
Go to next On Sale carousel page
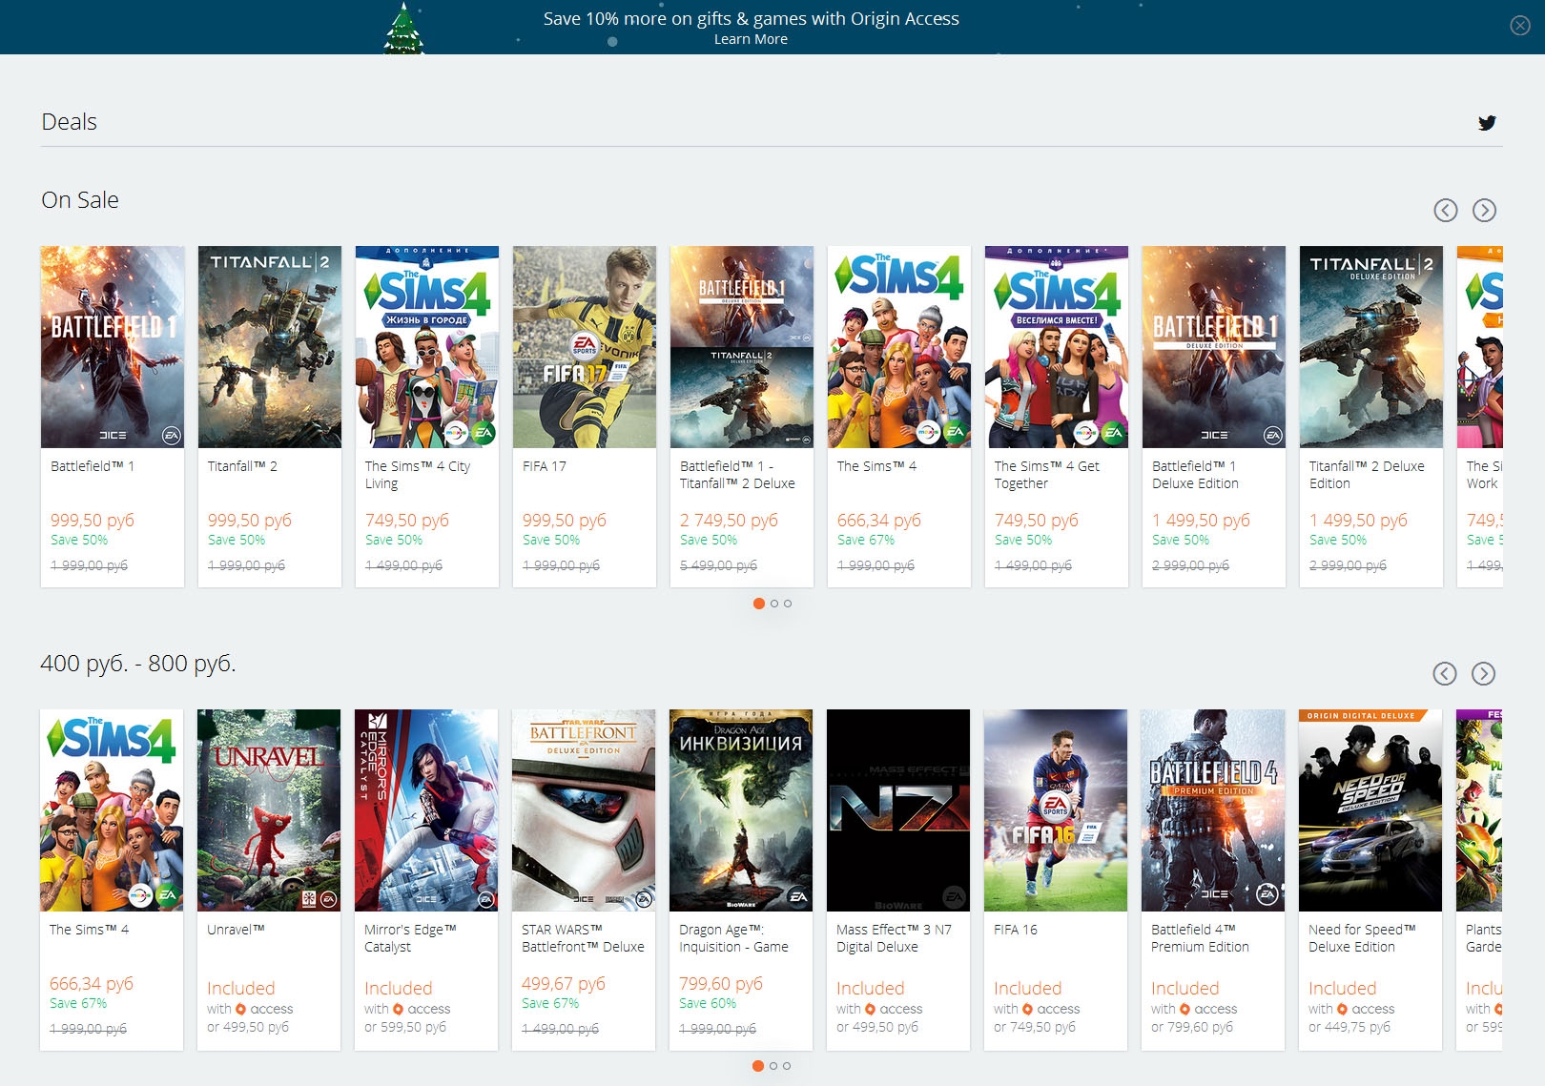tap(1484, 210)
